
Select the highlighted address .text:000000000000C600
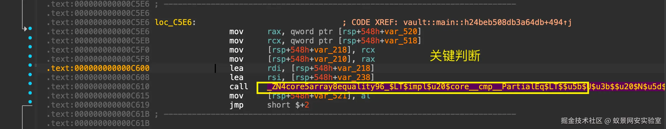pos(98,68)
